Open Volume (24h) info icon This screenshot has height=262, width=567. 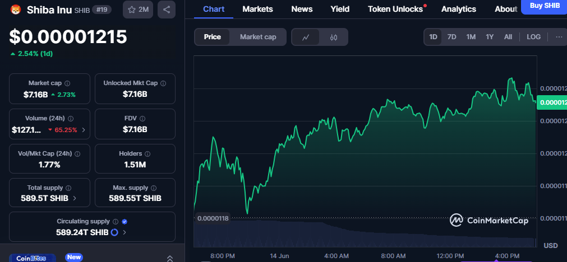(71, 118)
